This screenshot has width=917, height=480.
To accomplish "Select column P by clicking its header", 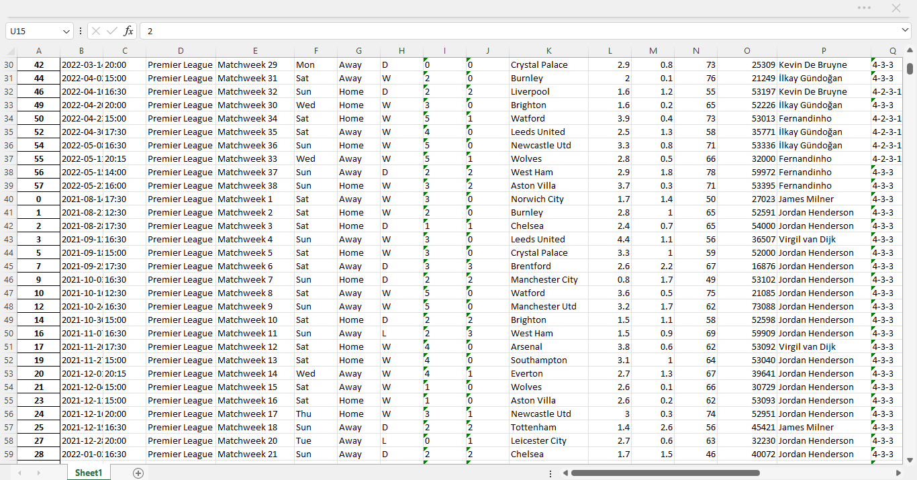I will click(x=816, y=51).
